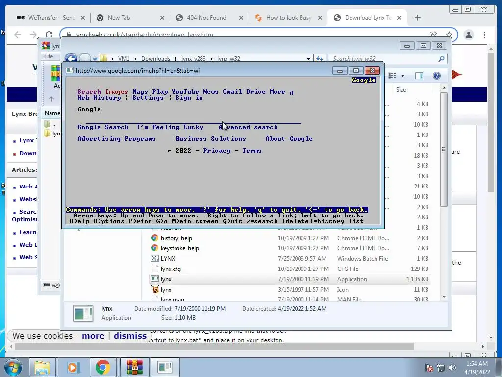
Task: Select the history_help file
Action: (176, 238)
